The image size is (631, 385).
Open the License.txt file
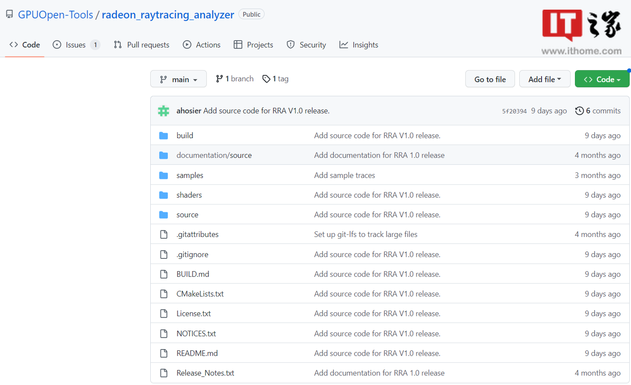coord(194,314)
